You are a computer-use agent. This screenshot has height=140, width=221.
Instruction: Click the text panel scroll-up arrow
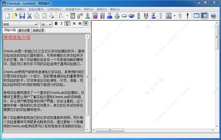[87, 36]
